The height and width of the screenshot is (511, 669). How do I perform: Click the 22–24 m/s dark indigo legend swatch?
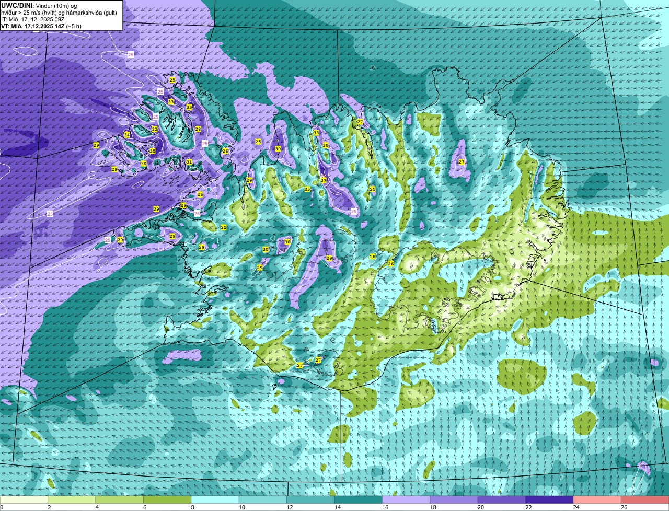click(550, 500)
